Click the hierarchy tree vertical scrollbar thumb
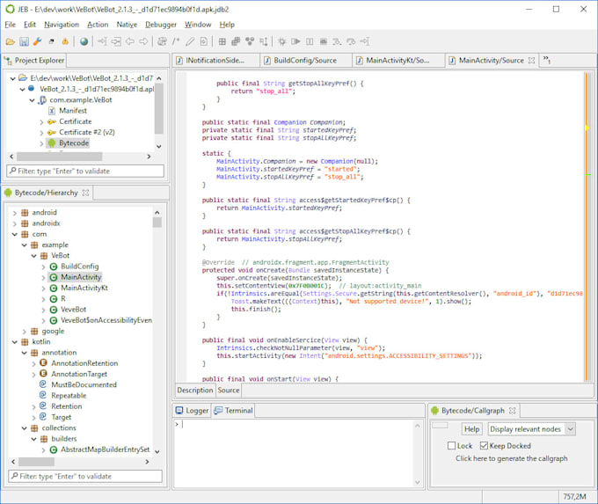Image resolution: width=598 pixels, height=504 pixels. point(157,223)
